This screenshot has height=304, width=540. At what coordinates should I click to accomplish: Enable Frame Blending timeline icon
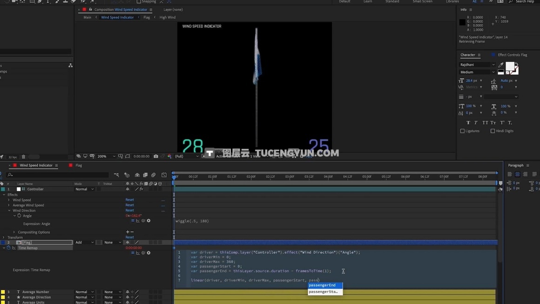tap(145, 175)
